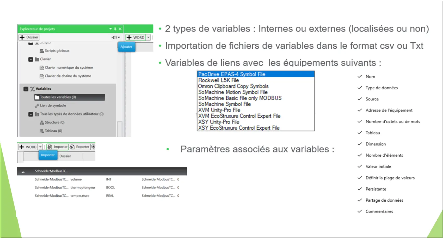This screenshot has width=443, height=238.
Task: Click the Importer toolbar button
Action: [x=58, y=147]
